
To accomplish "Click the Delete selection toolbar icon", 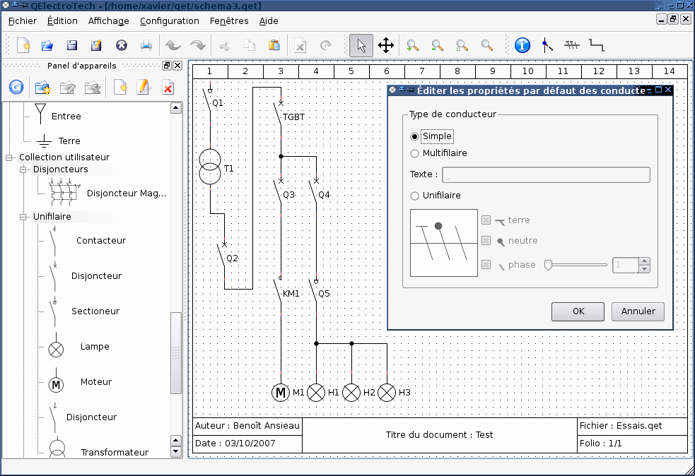I will (x=300, y=45).
